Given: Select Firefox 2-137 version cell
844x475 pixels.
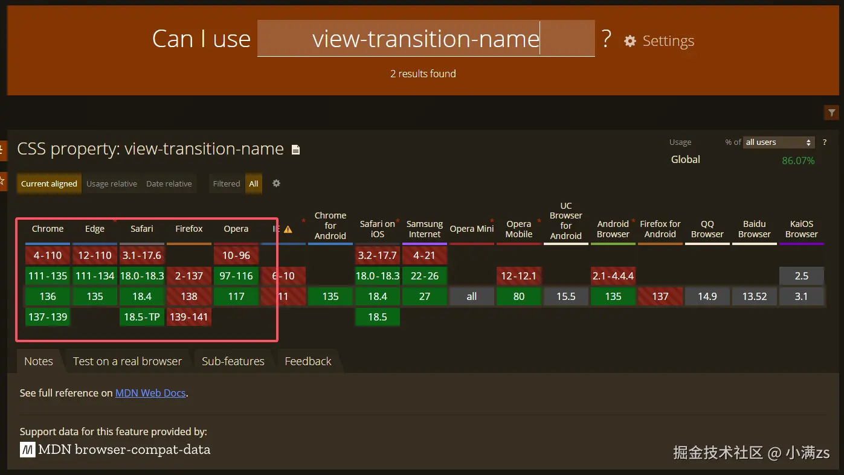Looking at the screenshot, I should (189, 276).
